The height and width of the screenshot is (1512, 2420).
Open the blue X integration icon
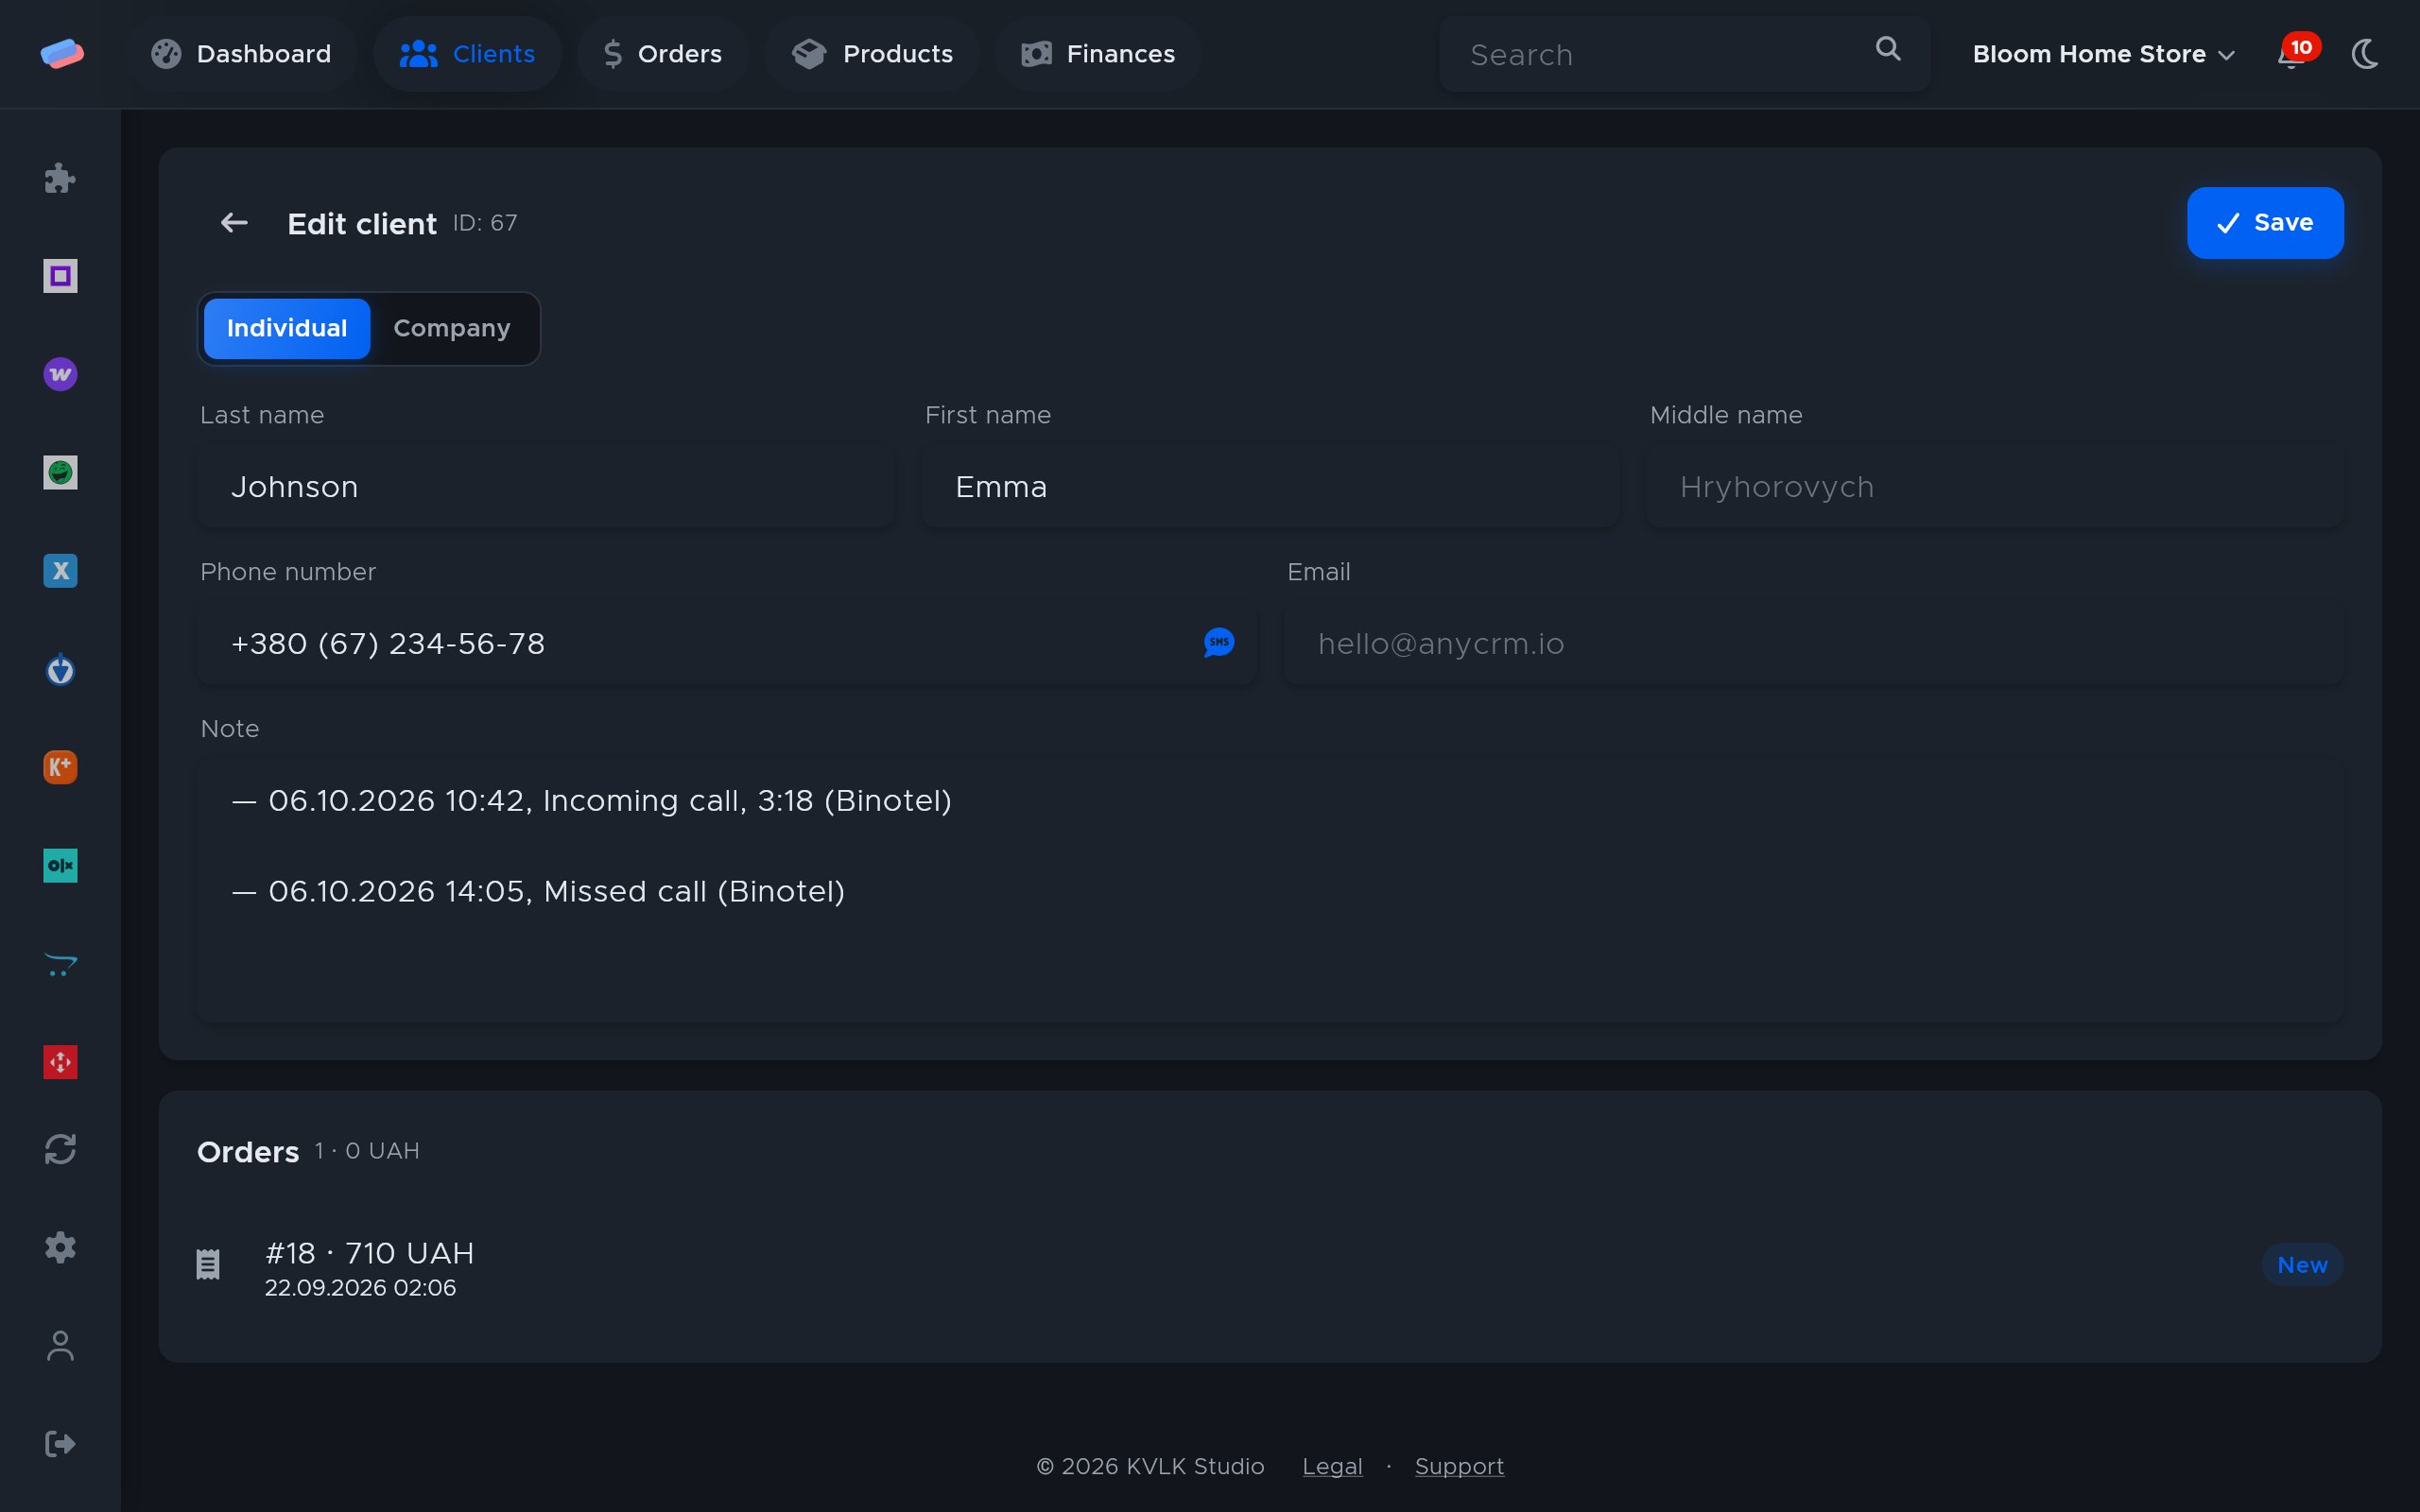60,570
